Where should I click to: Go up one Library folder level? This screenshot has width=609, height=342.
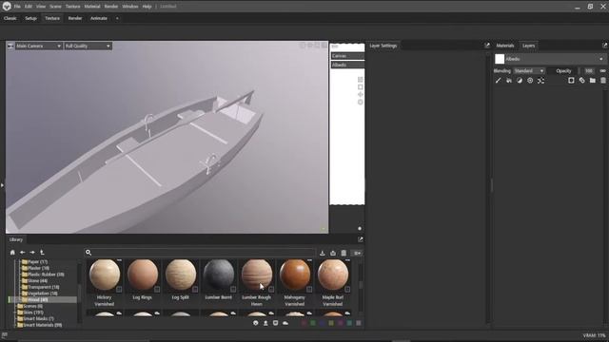point(42,253)
